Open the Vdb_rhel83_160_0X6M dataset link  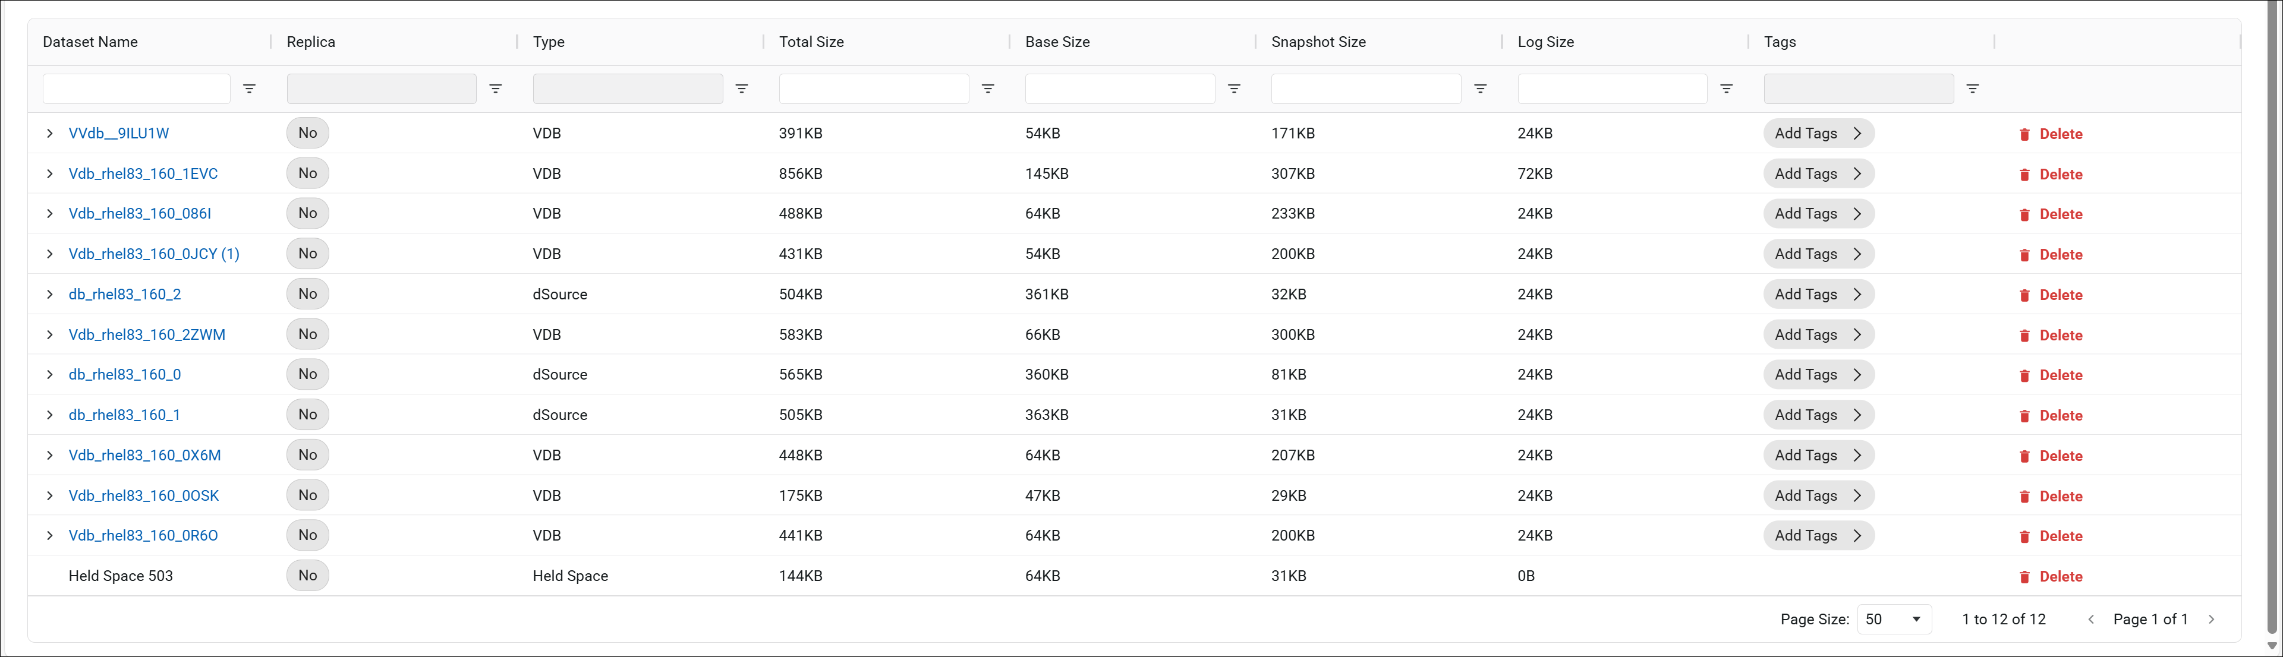click(144, 455)
